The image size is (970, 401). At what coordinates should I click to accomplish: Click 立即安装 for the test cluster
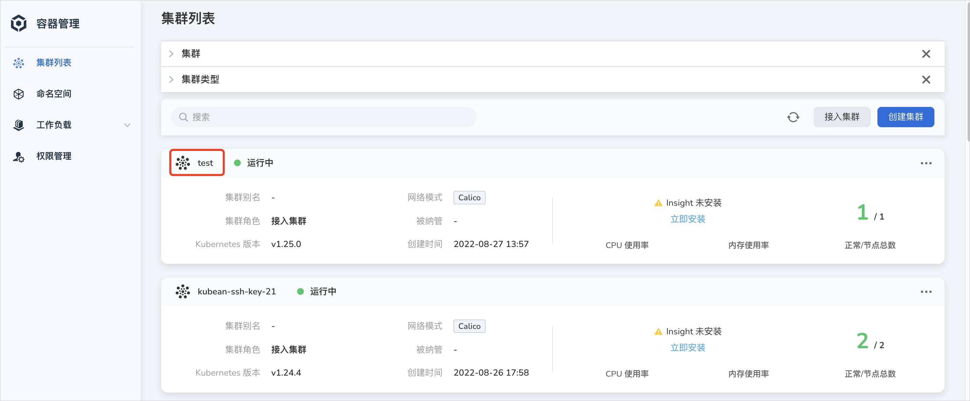coord(687,219)
